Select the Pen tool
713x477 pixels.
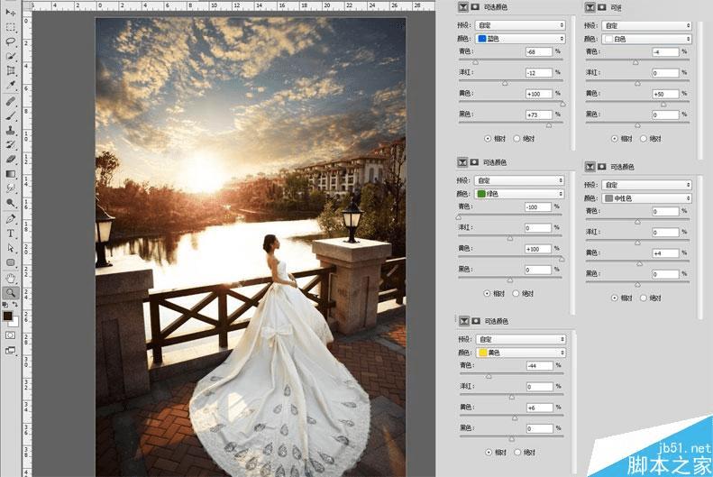pos(11,219)
